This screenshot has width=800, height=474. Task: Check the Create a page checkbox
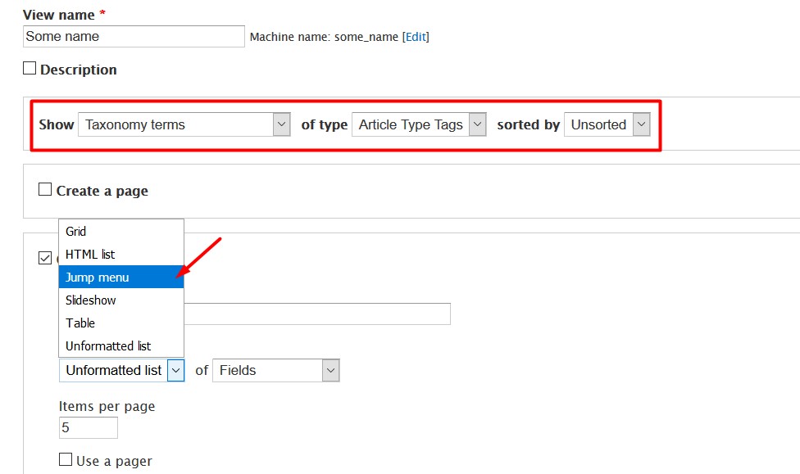click(45, 190)
